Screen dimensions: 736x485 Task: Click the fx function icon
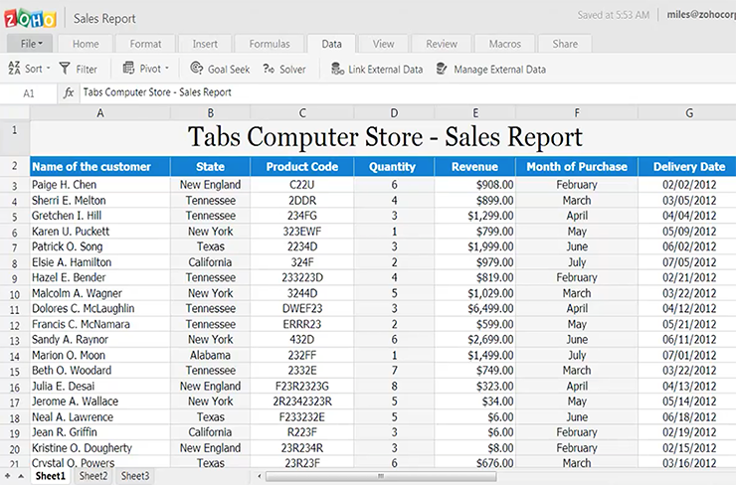[x=69, y=92]
